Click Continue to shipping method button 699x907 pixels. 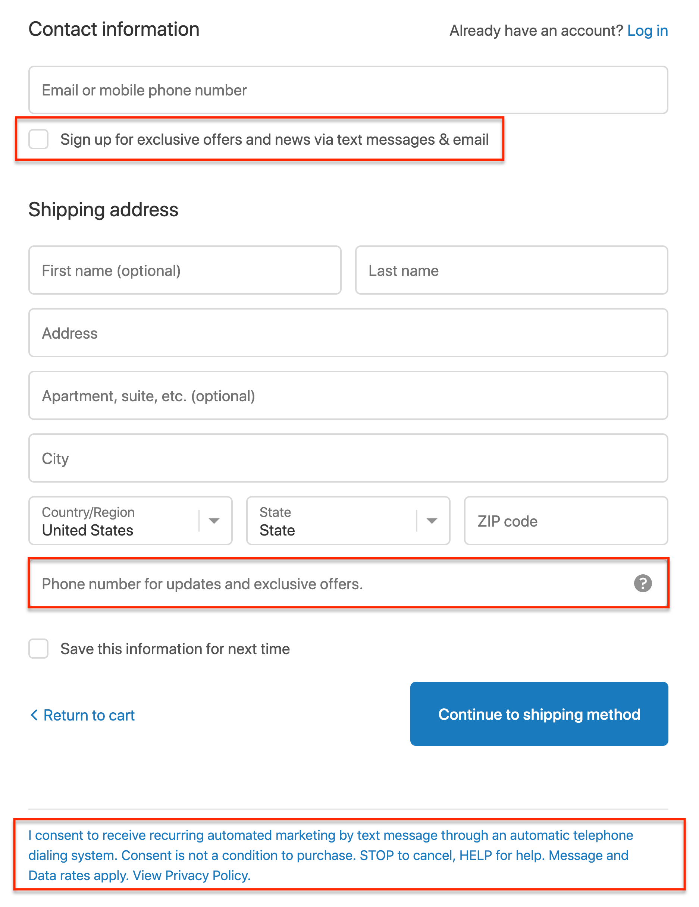tap(539, 714)
